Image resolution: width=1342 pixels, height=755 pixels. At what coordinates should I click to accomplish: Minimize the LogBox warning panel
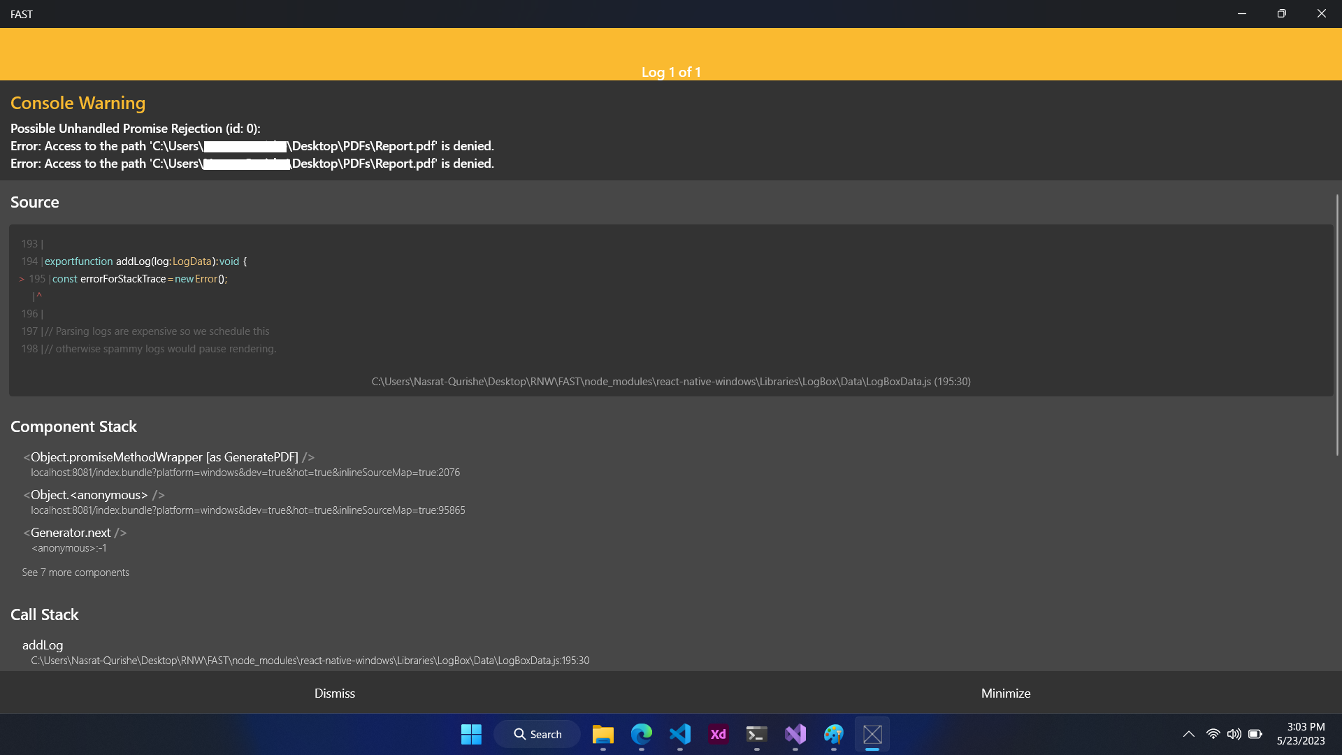[1005, 693]
